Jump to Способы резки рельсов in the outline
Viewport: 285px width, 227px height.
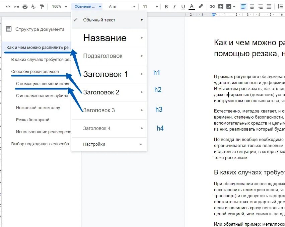click(x=35, y=72)
